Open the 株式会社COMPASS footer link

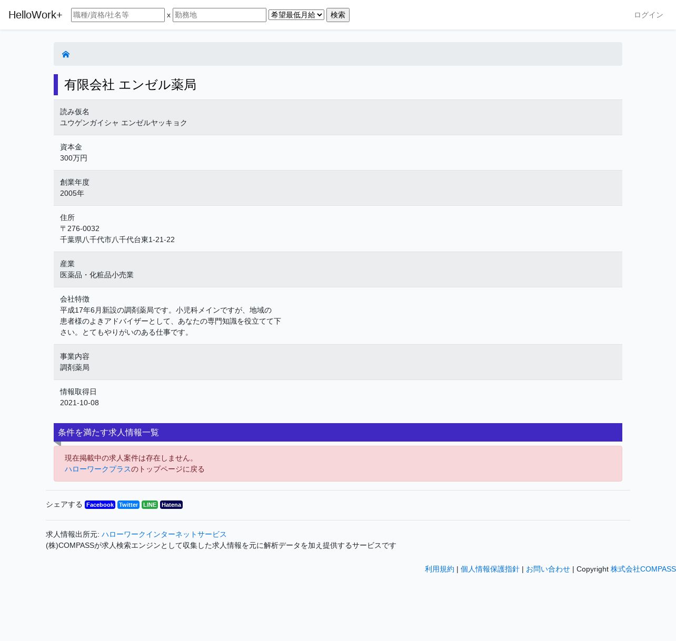[x=643, y=569]
